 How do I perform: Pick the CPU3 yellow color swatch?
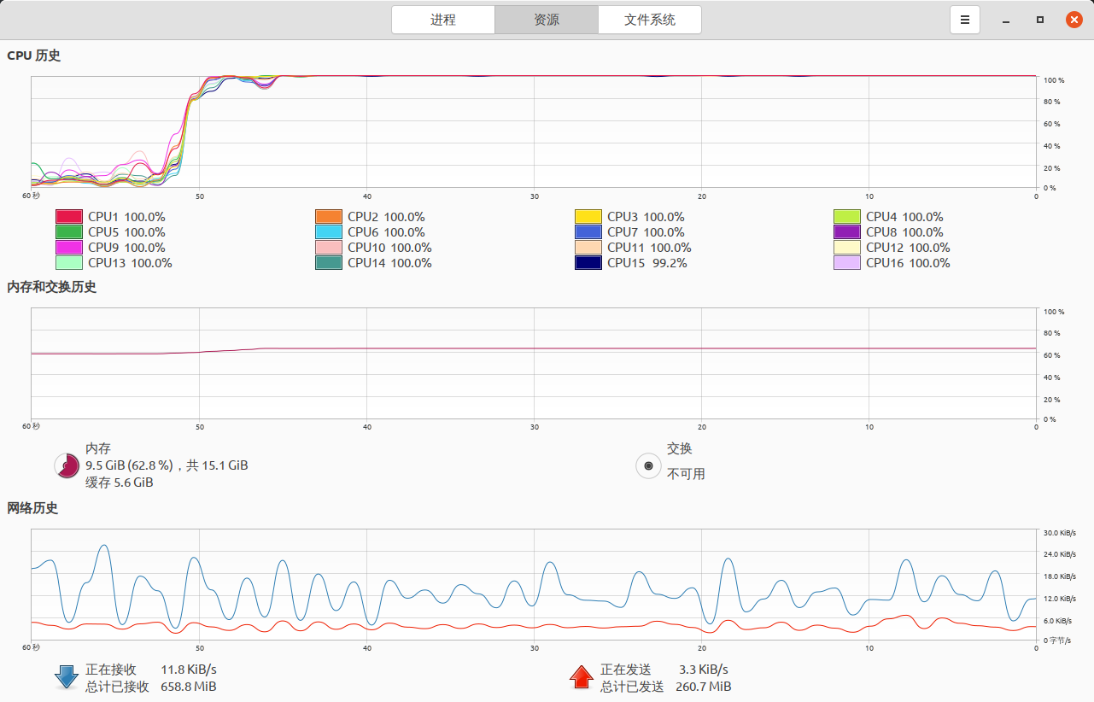coord(588,217)
